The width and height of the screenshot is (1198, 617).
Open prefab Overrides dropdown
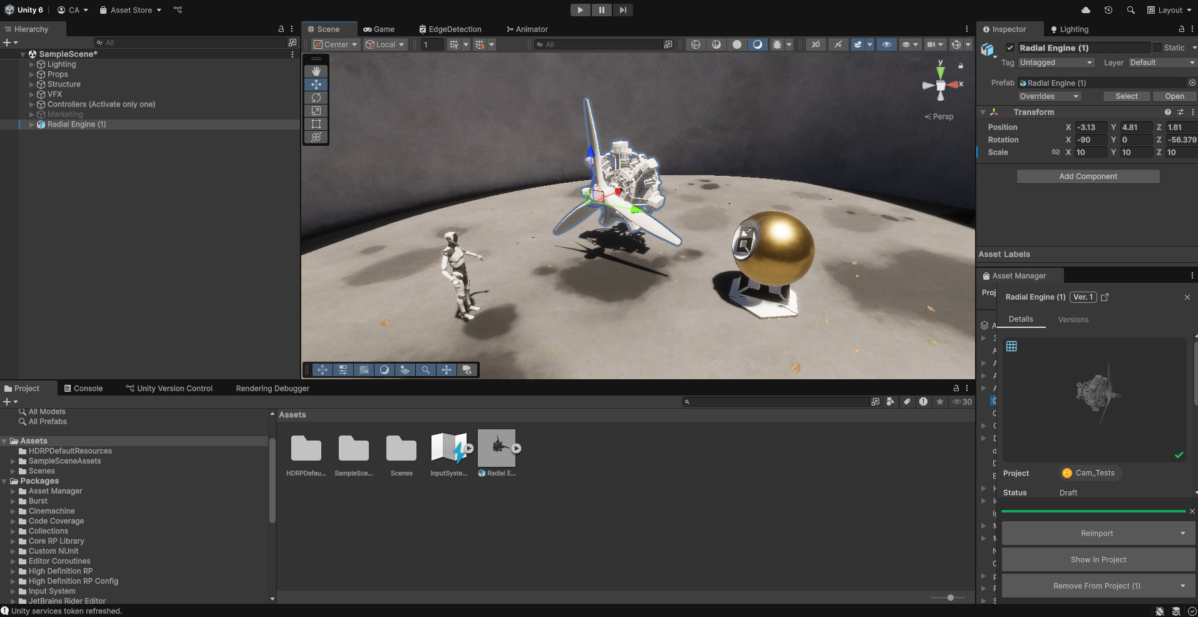point(1050,96)
